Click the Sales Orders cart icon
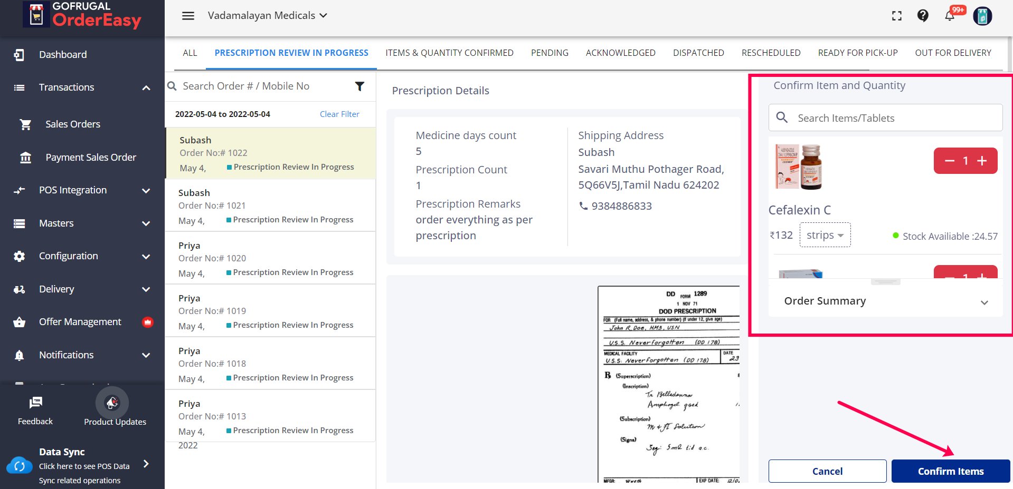 25,124
